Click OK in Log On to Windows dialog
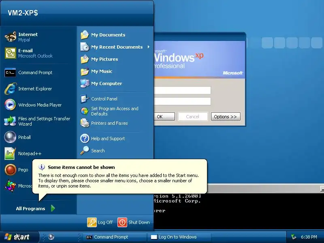The image size is (324, 243). [x=164, y=117]
